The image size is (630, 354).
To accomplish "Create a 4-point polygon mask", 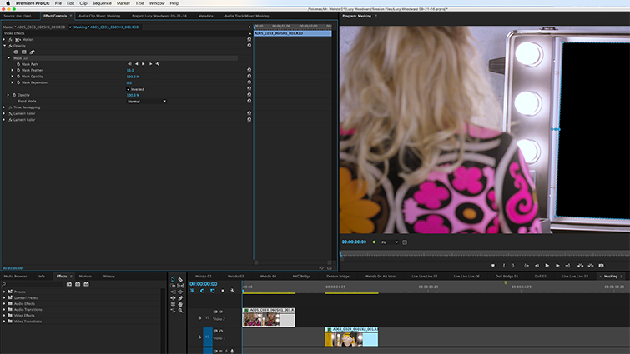I will 24,52.
